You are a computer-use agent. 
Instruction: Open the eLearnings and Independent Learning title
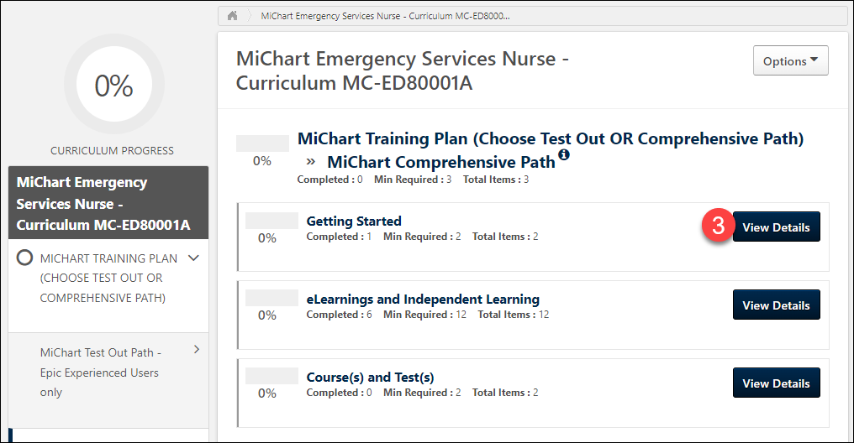pyautogui.click(x=423, y=300)
